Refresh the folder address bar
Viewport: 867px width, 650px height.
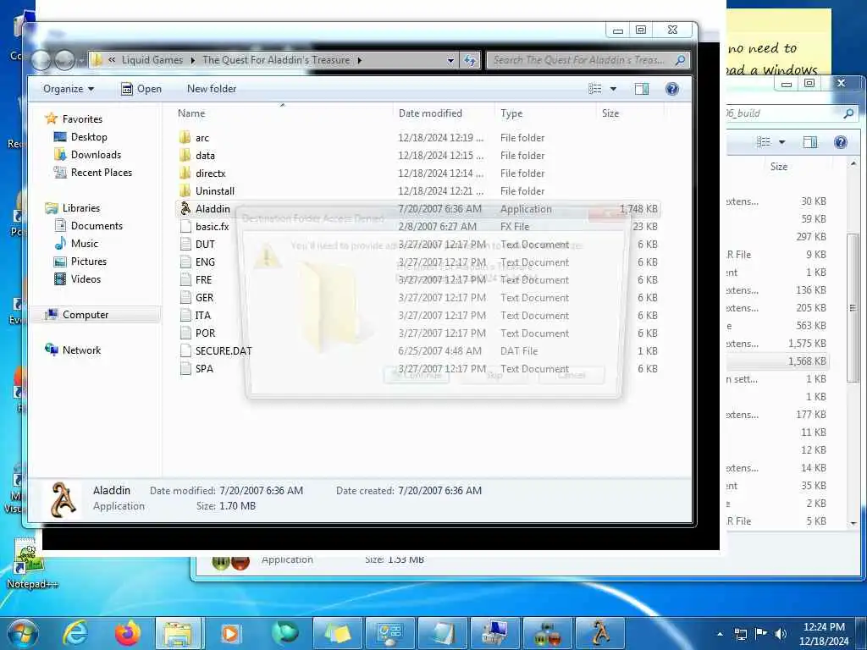pyautogui.click(x=469, y=60)
